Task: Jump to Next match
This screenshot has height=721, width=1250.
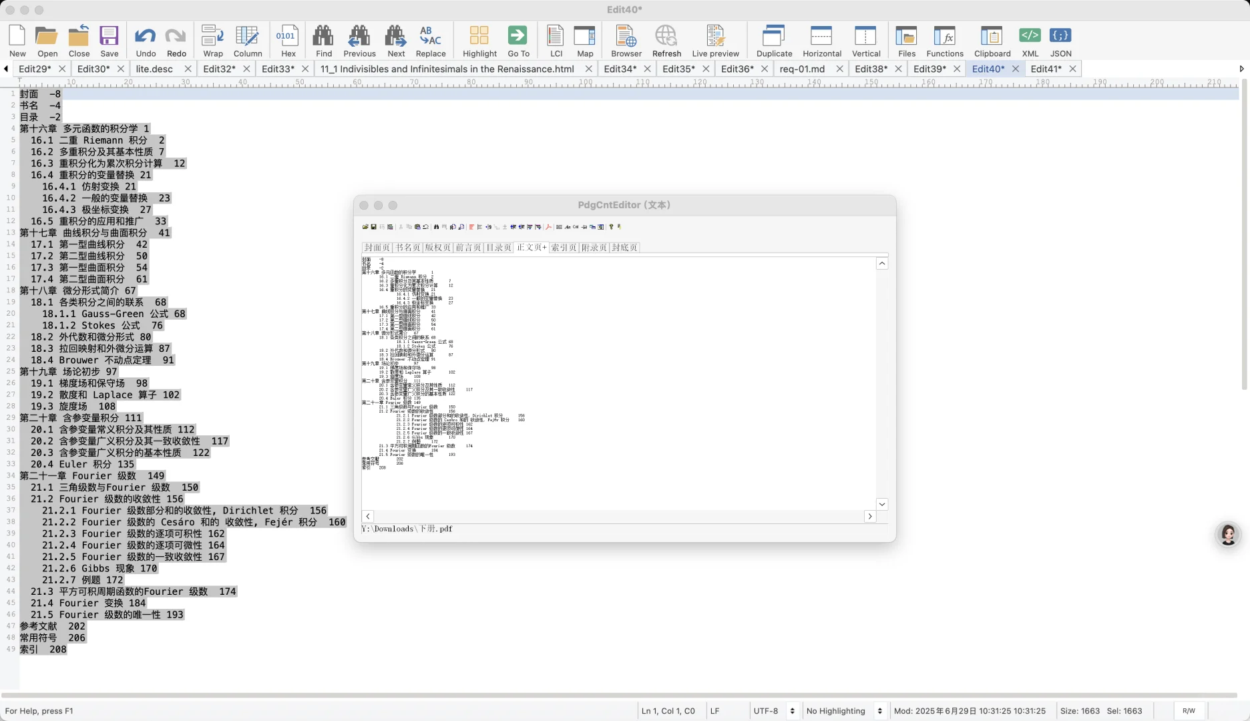Action: pos(396,41)
